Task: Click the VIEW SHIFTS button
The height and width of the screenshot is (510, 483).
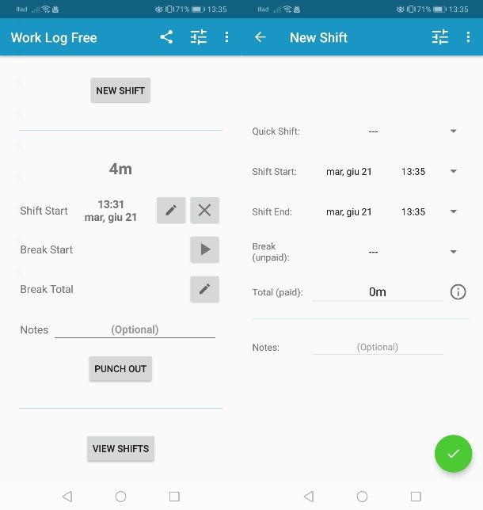Action: coord(120,448)
